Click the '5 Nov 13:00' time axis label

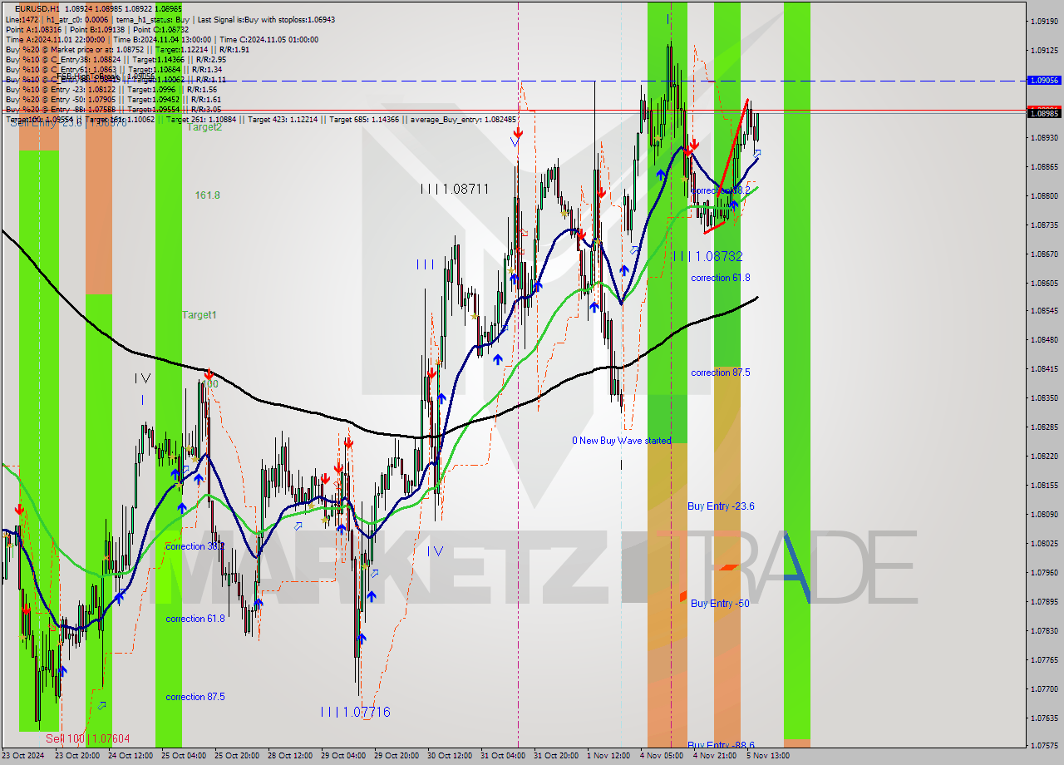(768, 756)
